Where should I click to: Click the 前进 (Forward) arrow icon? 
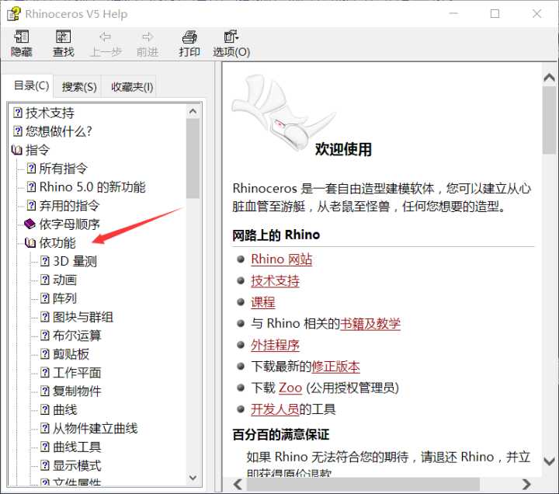tap(148, 37)
